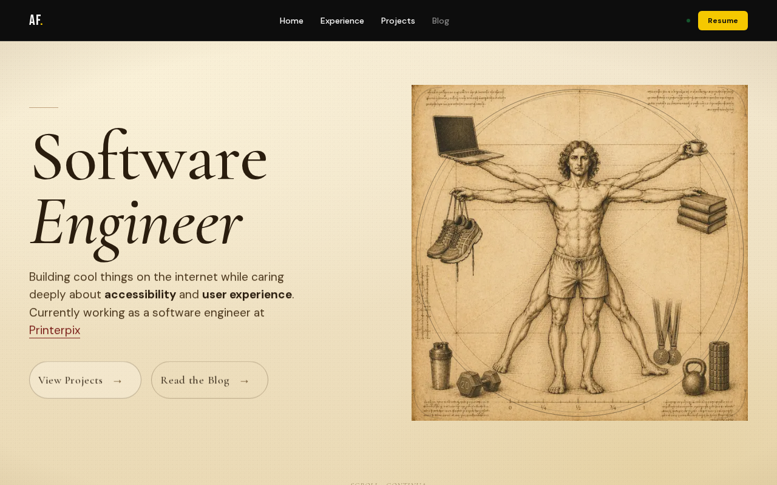
Task: Open the Home nav item
Action: [x=291, y=21]
